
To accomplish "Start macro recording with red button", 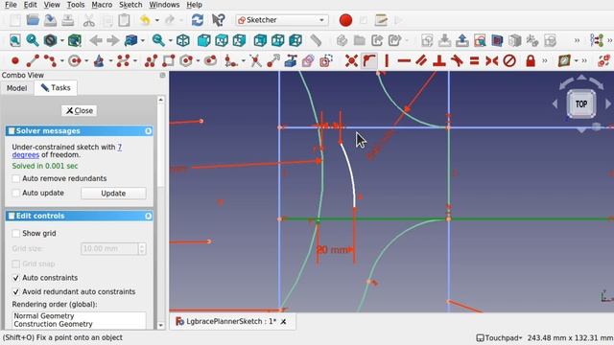I will point(345,20).
